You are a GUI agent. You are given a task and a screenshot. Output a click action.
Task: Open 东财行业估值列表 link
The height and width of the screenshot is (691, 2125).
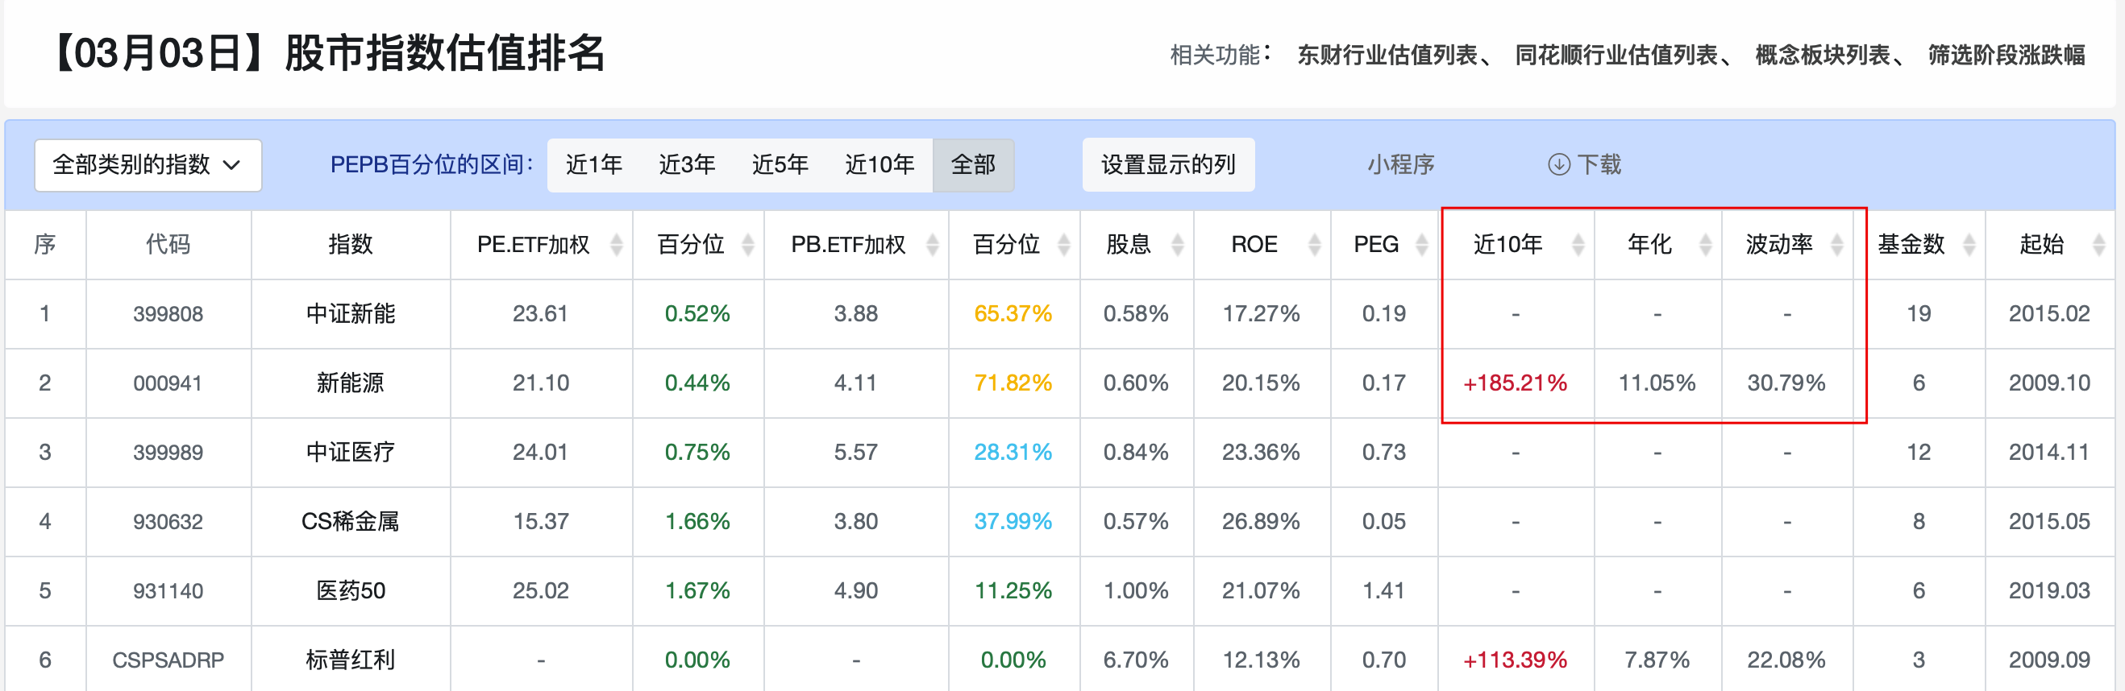tap(1387, 55)
